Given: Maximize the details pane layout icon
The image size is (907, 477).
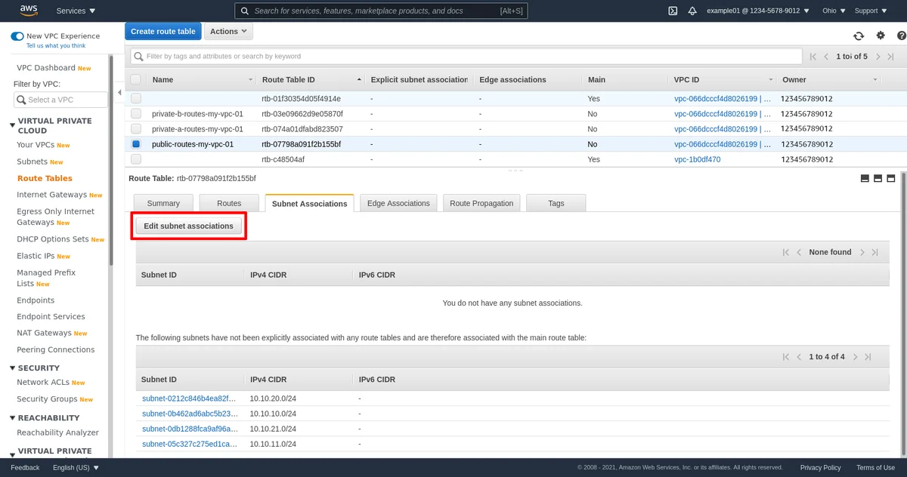Looking at the screenshot, I should tap(891, 179).
